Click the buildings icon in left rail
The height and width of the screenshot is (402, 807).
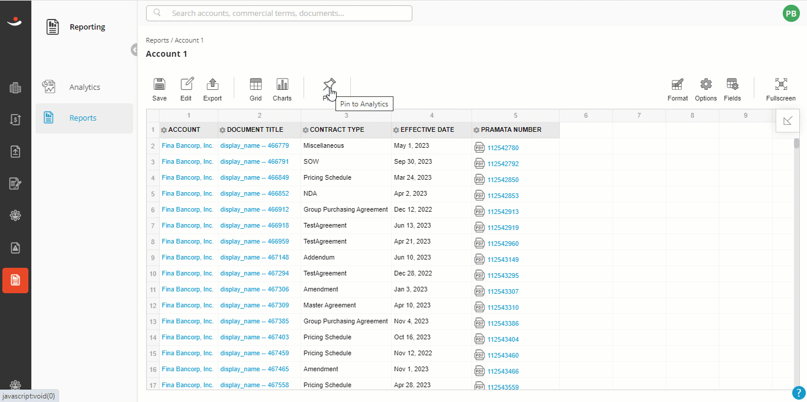tap(15, 88)
